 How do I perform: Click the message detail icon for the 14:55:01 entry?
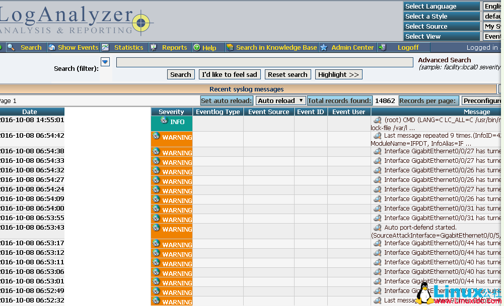pos(377,120)
